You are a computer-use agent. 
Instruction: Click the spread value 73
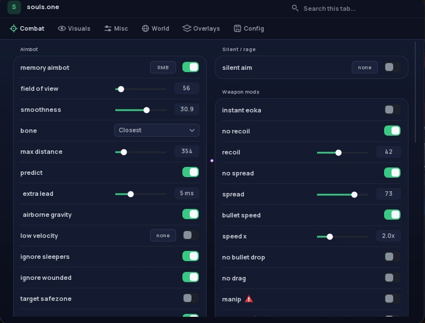tap(389, 194)
